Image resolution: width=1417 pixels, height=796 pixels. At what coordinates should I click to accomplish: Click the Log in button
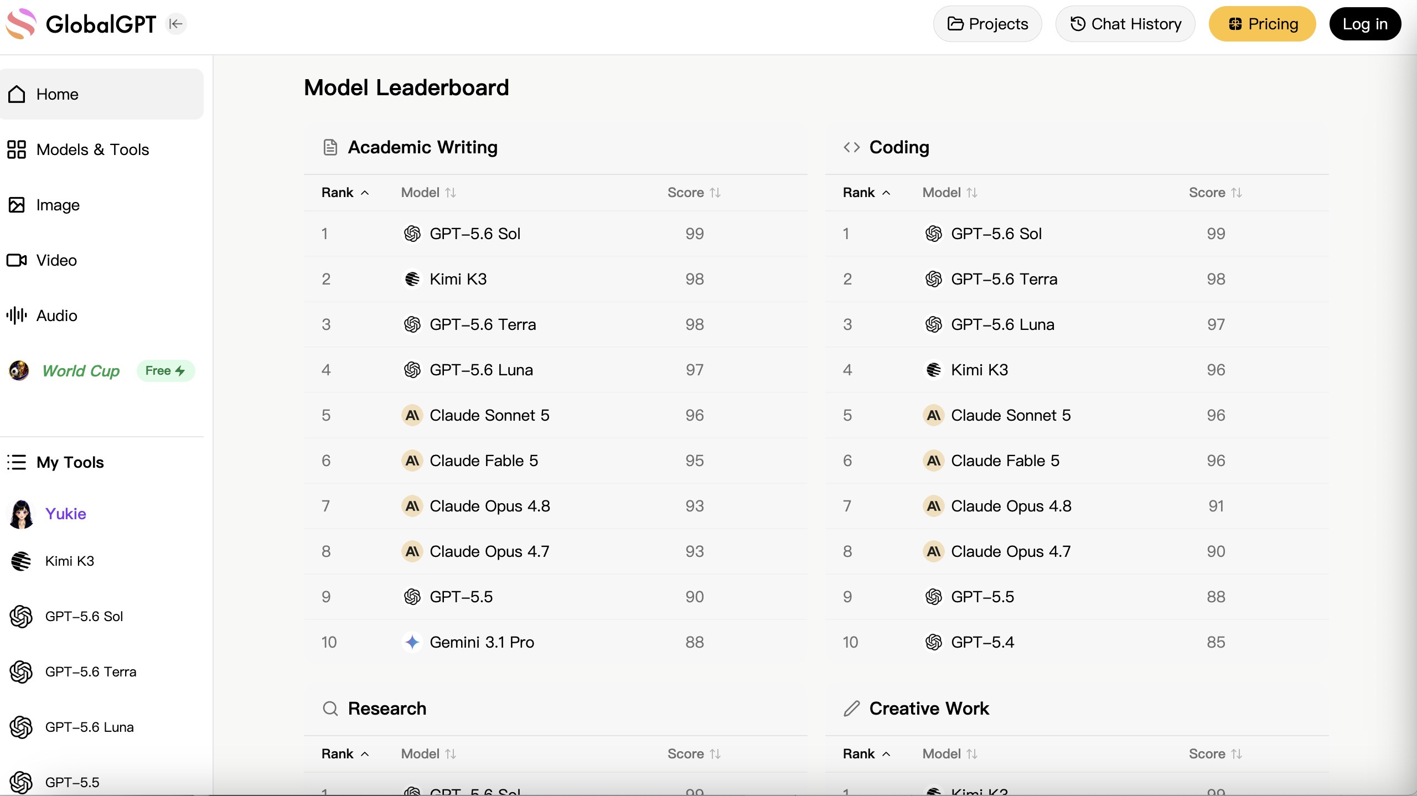click(1365, 24)
